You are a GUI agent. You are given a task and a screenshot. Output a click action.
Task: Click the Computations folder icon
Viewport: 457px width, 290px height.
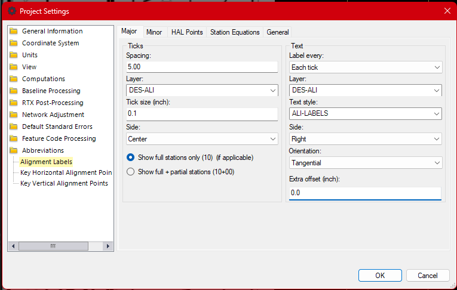(x=13, y=79)
